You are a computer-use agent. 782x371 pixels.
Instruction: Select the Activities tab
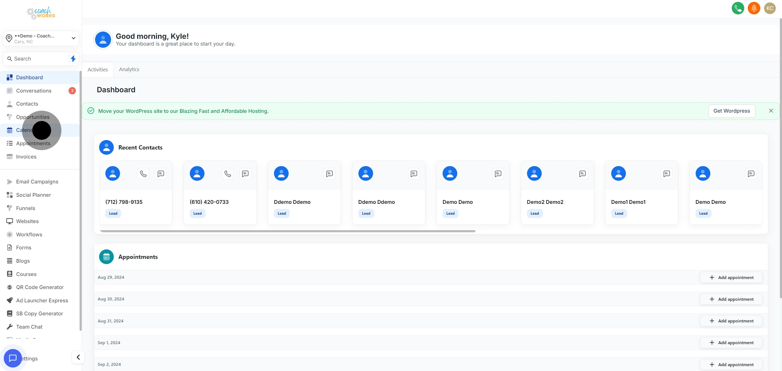[97, 69]
